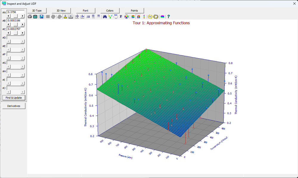The height and width of the screenshot is (178, 298).
Task: Click the monitor screen icon left of F
Action: click(116, 17)
